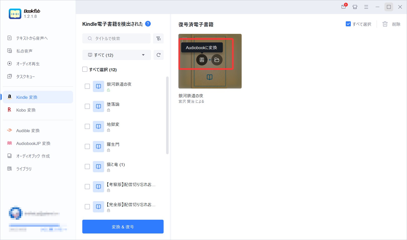Image resolution: width=407 pixels, height=240 pixels.
Task: Click the filter icon beside search field
Action: tap(158, 38)
